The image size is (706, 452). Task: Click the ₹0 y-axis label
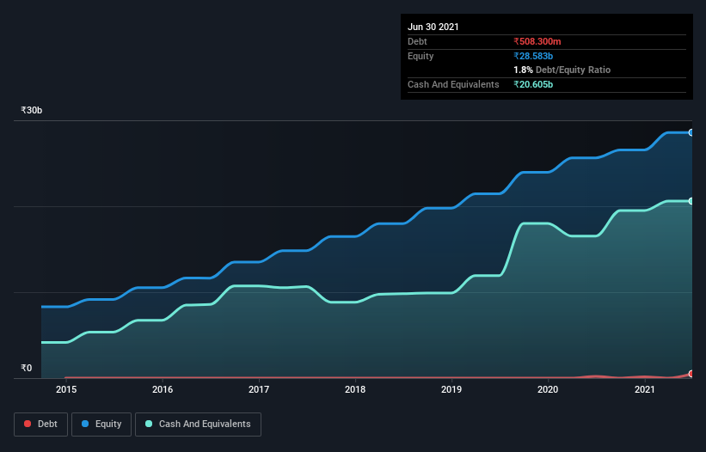point(27,368)
